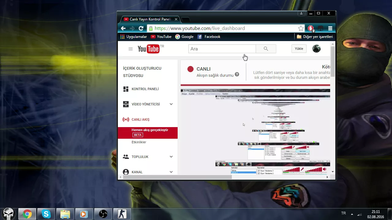Click the TR language indicator in tray
This screenshot has width=392, height=220.
(344, 213)
